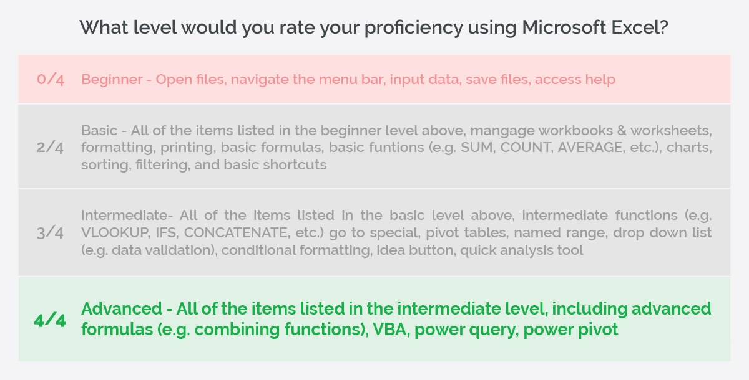This screenshot has height=380, width=749.
Task: Click the word Basic in the second row
Action: (99, 131)
